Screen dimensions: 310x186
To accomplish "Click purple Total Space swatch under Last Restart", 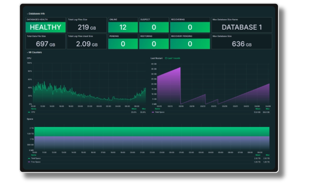I will pyautogui.click(x=153, y=112).
